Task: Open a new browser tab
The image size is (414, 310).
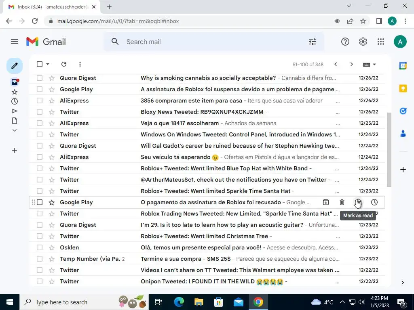Action: tap(109, 7)
